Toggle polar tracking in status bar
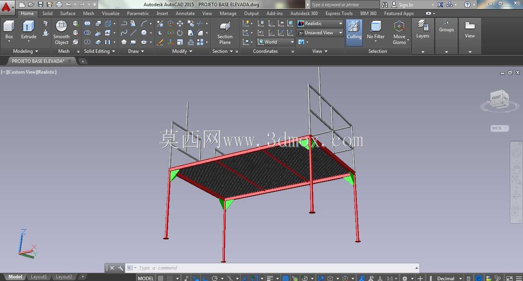The image size is (523, 281). click(215, 278)
